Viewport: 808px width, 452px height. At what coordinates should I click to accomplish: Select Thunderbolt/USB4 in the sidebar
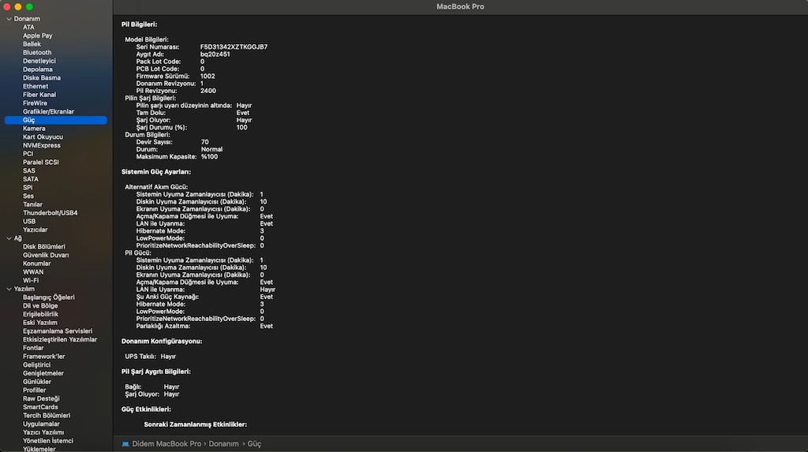click(50, 213)
